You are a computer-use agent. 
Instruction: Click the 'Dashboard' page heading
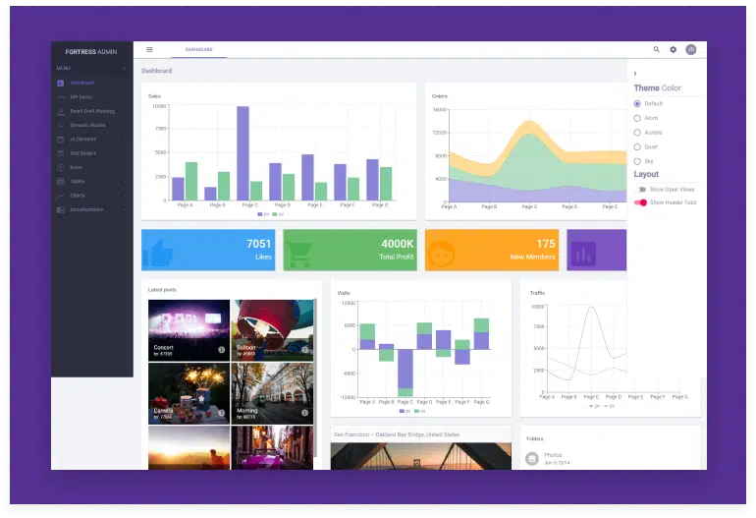tap(157, 71)
